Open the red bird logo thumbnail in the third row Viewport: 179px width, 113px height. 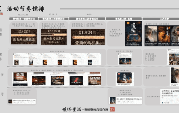[x=76, y=80]
